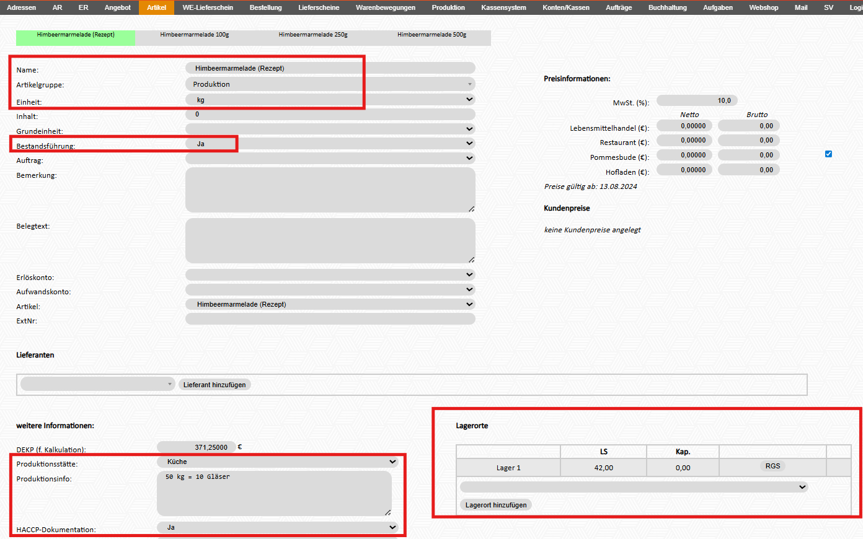Open the Einheit dropdown showing kg
This screenshot has width=863, height=539.
pos(330,100)
